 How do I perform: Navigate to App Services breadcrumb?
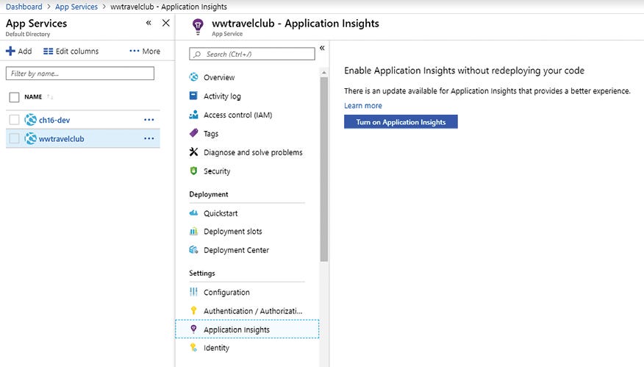76,7
